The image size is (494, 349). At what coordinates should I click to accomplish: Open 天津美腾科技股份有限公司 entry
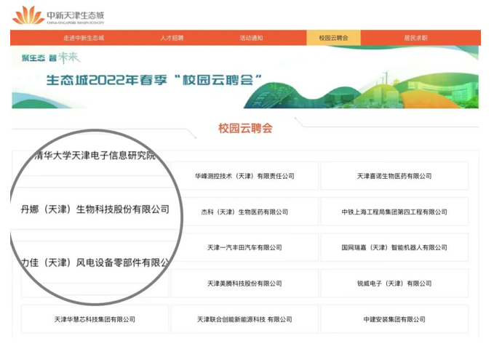[x=244, y=284]
